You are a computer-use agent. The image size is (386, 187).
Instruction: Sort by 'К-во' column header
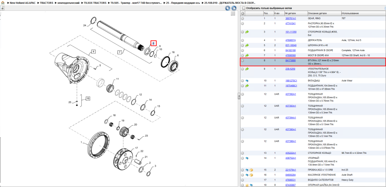[279, 13]
